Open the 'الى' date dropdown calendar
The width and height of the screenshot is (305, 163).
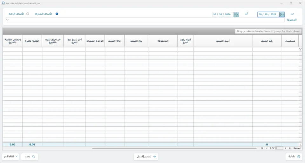coord(238,14)
